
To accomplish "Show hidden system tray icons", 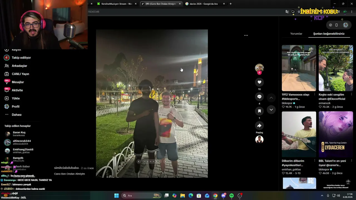I will point(322,196).
